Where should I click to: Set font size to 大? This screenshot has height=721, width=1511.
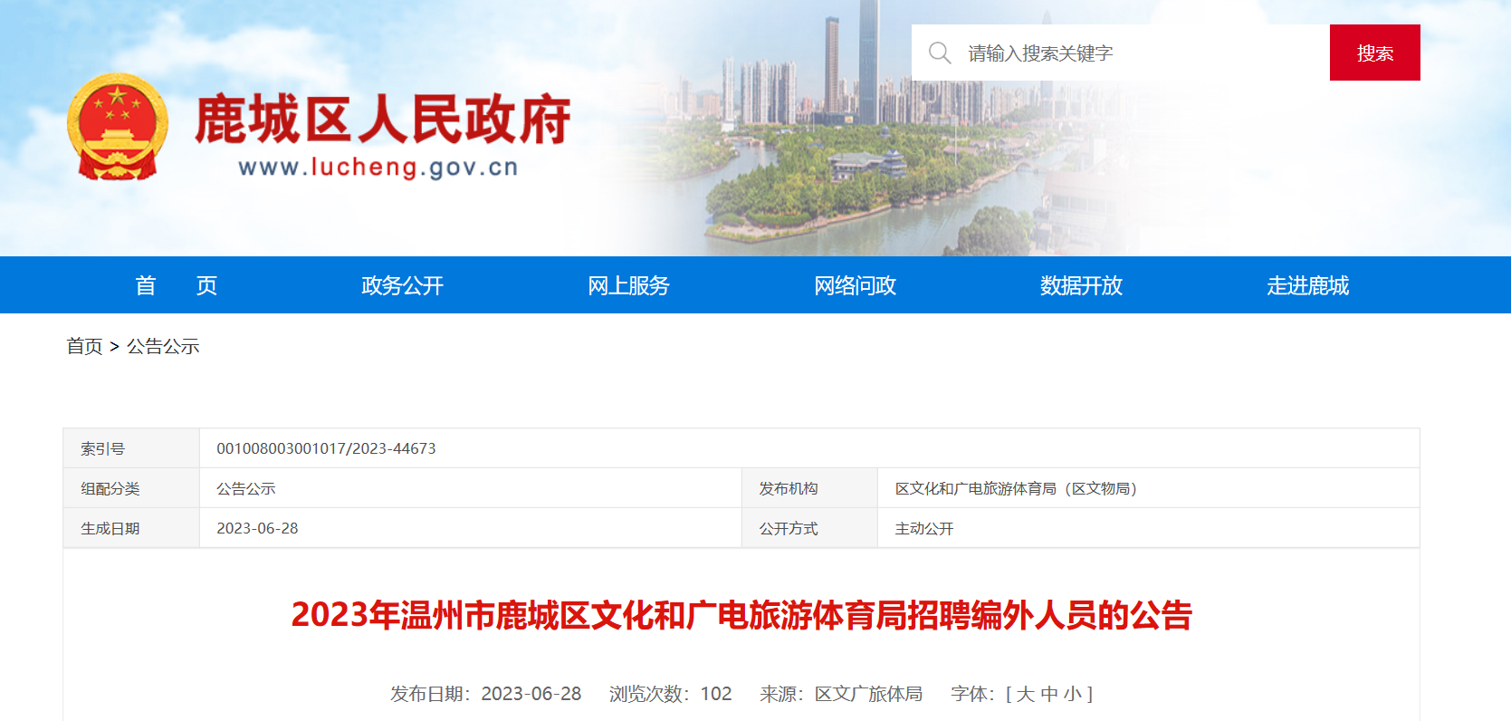1025,694
